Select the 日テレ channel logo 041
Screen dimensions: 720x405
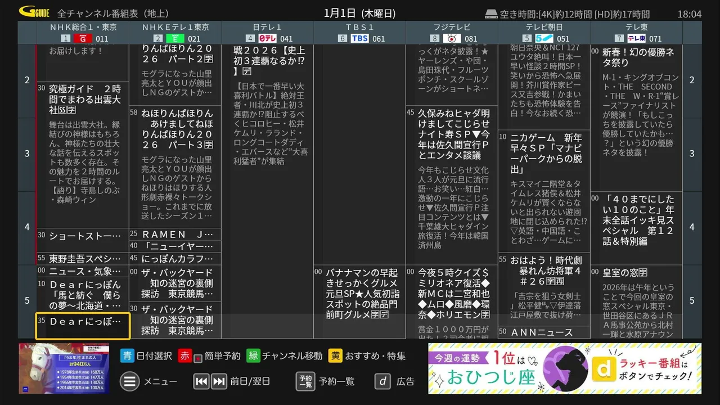pyautogui.click(x=267, y=38)
